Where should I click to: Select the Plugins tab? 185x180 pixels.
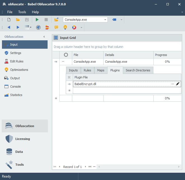115,70
